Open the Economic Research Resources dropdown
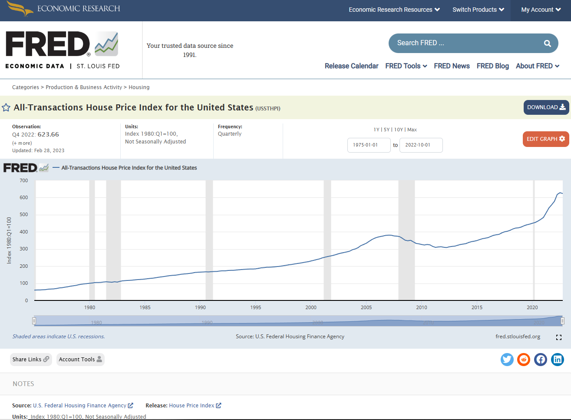571x420 pixels. (x=394, y=10)
